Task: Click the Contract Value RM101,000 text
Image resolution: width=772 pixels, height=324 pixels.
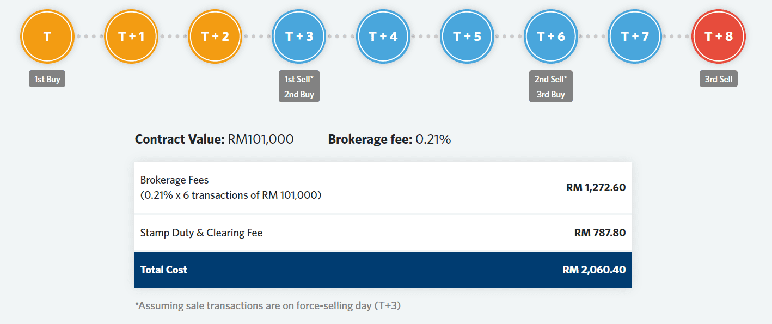Action: (214, 139)
